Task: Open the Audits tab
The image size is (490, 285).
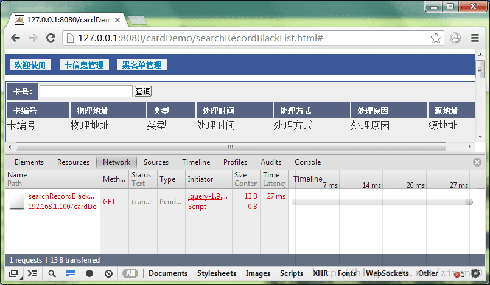Action: 271,162
